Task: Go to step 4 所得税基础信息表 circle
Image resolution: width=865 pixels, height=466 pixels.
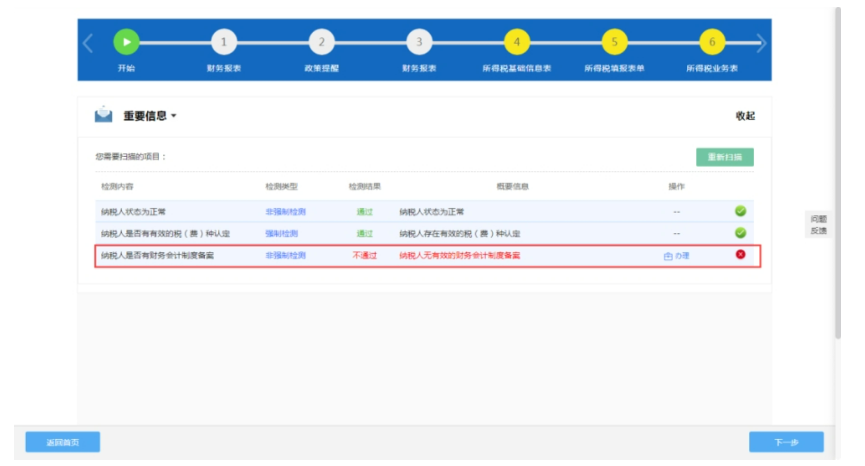Action: tap(517, 42)
